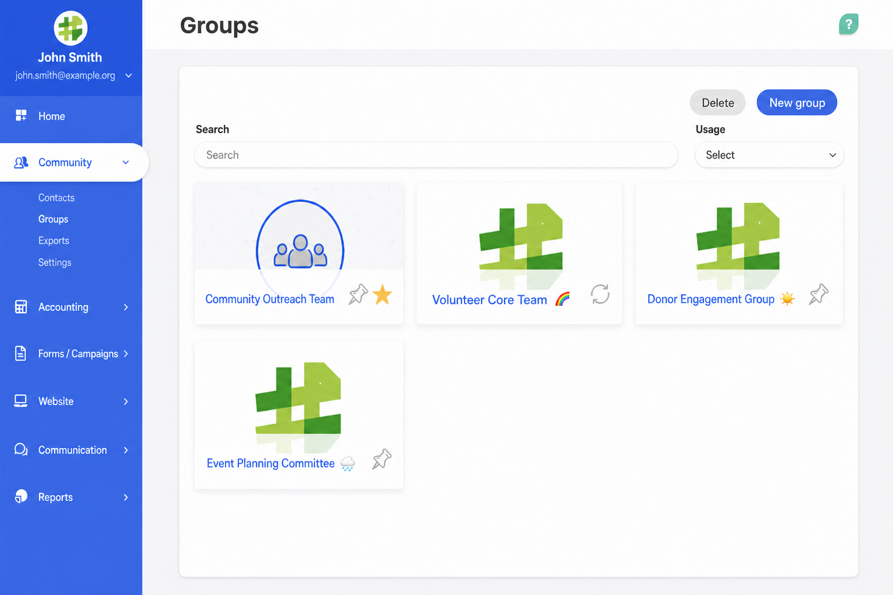Click the pin icon on Event Planning Committee

point(382,459)
